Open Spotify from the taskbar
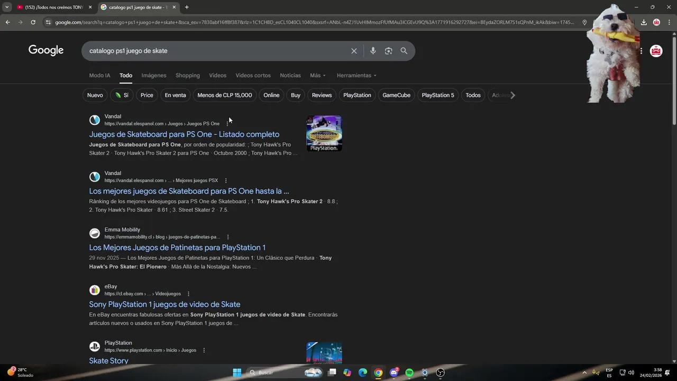Image resolution: width=677 pixels, height=381 pixels. tap(409, 373)
